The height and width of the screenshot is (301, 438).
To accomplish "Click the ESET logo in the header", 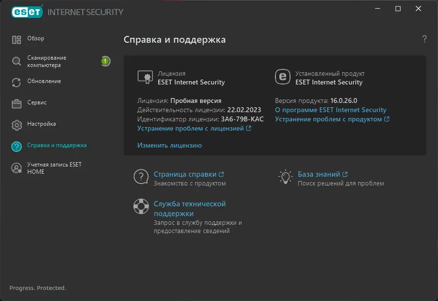I will [27, 11].
